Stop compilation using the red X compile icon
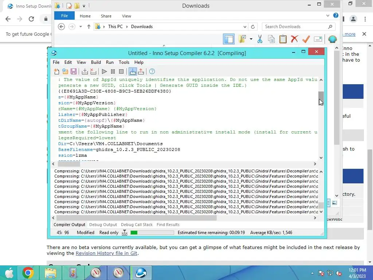Viewport: 373px width, 280px height. coord(93,71)
